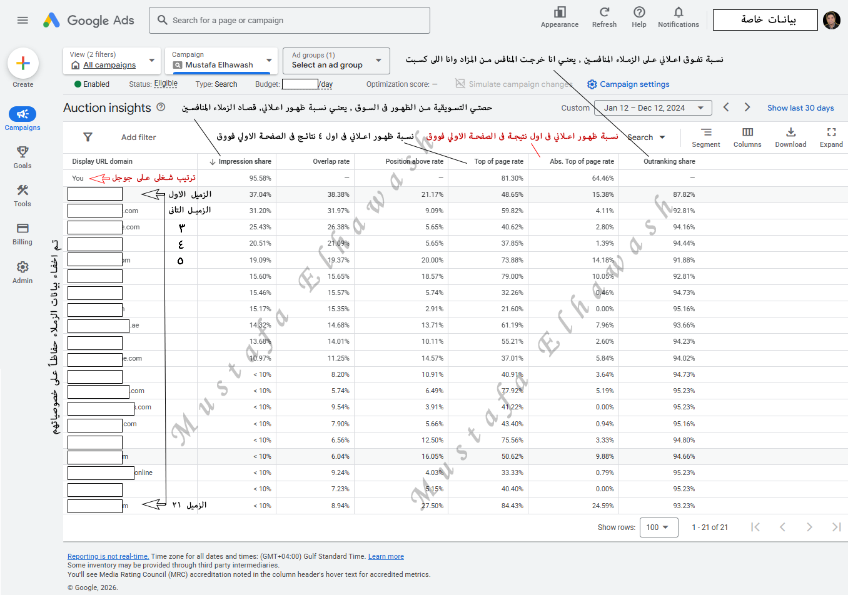The height and width of the screenshot is (595, 848).
Task: Download the auction insights report
Action: [790, 132]
